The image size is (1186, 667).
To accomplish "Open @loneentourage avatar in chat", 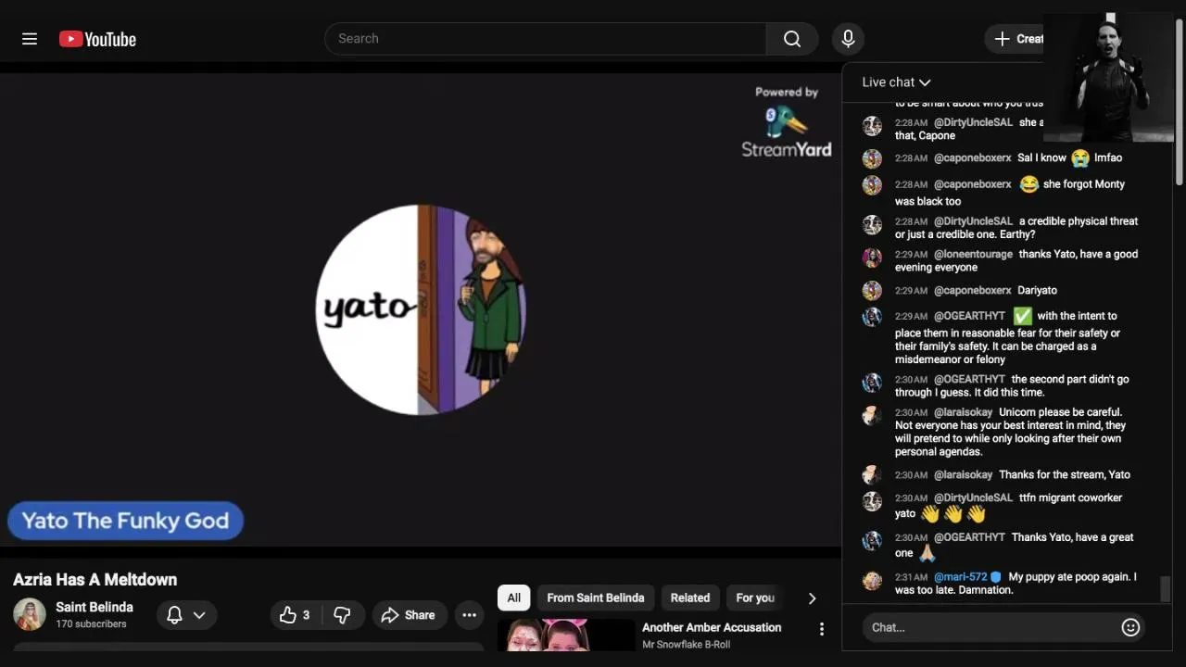I will (x=872, y=258).
